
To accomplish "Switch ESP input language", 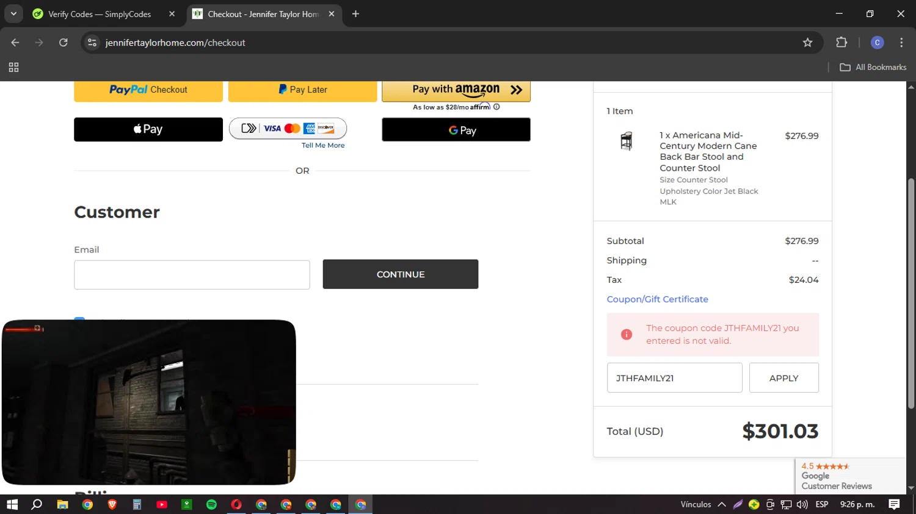I will pyautogui.click(x=822, y=504).
